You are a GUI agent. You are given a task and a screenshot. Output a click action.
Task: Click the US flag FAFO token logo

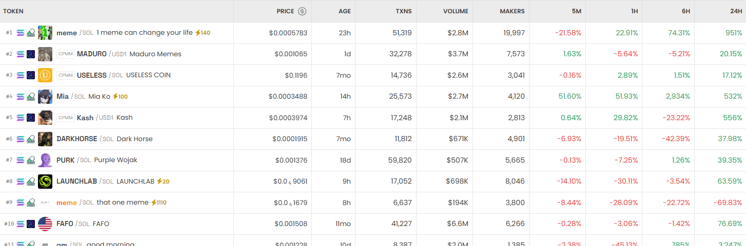(45, 224)
